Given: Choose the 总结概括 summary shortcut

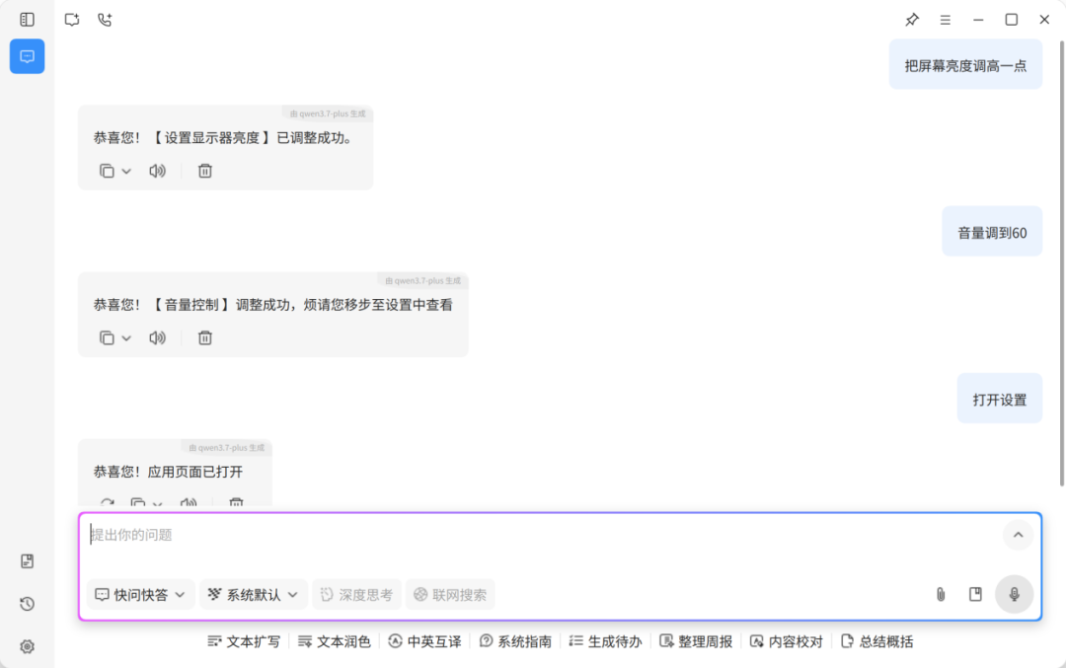Looking at the screenshot, I should [x=877, y=641].
